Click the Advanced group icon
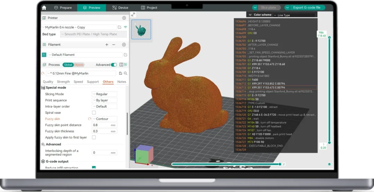The image size is (374, 192). click(x=43, y=144)
